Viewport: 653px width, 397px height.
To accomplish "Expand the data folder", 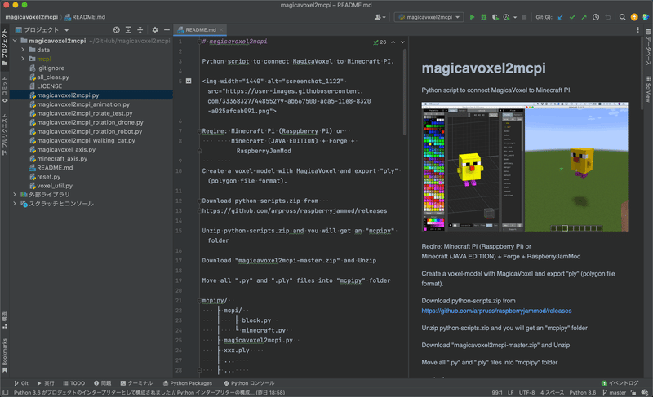I will click(x=23, y=50).
